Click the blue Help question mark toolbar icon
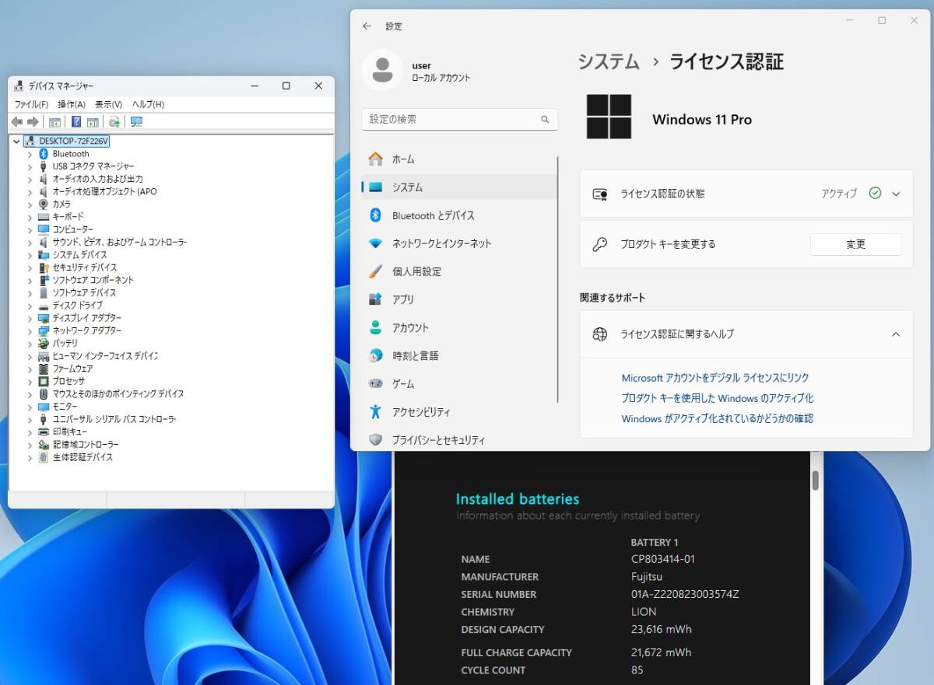Image resolution: width=934 pixels, height=685 pixels. (76, 122)
